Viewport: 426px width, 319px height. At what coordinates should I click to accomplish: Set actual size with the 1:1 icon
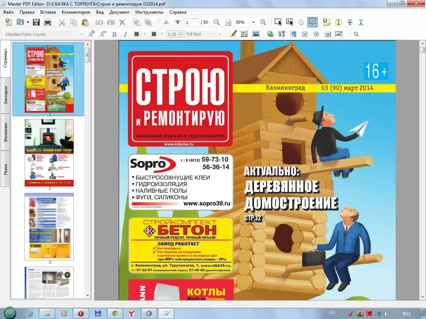click(228, 22)
